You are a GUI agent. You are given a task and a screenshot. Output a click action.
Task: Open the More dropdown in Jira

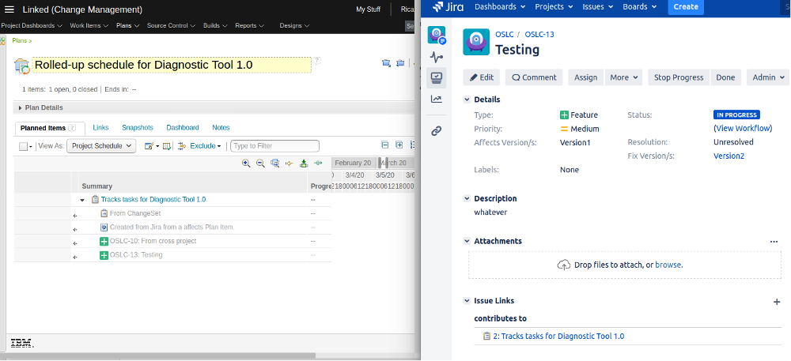click(x=623, y=77)
